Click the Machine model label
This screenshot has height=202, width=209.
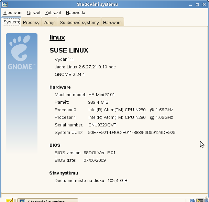[70, 95]
